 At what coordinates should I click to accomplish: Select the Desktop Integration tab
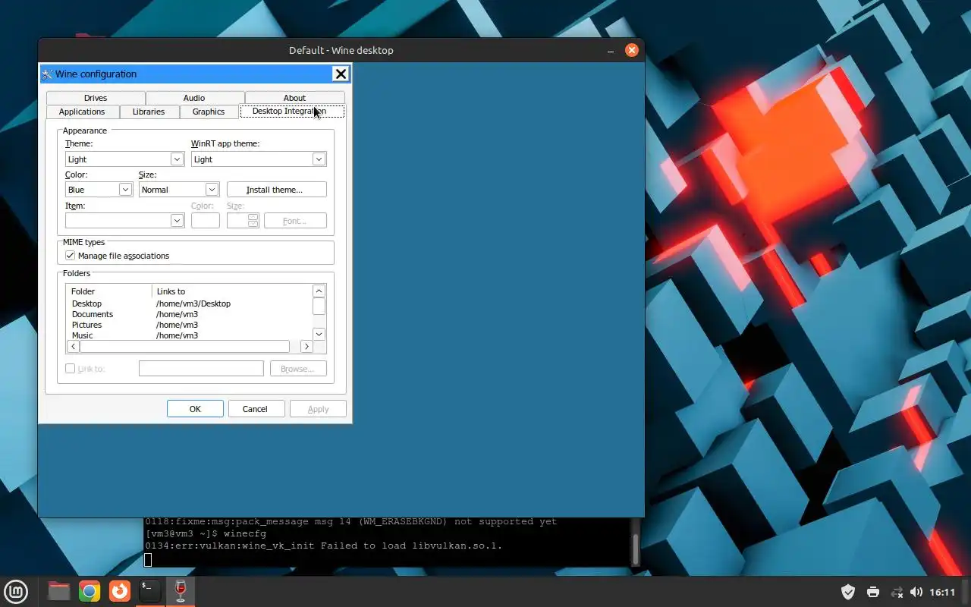tap(291, 111)
